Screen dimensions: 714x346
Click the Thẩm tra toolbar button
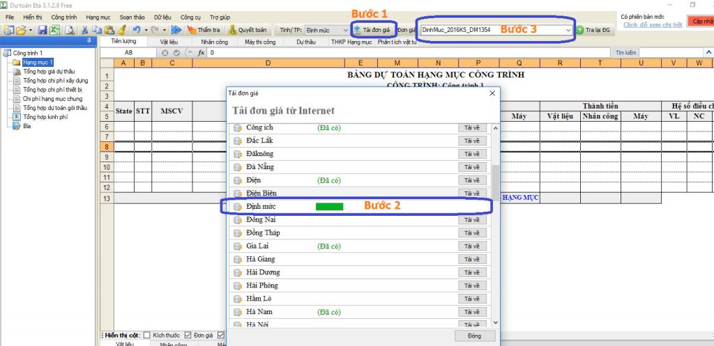204,30
